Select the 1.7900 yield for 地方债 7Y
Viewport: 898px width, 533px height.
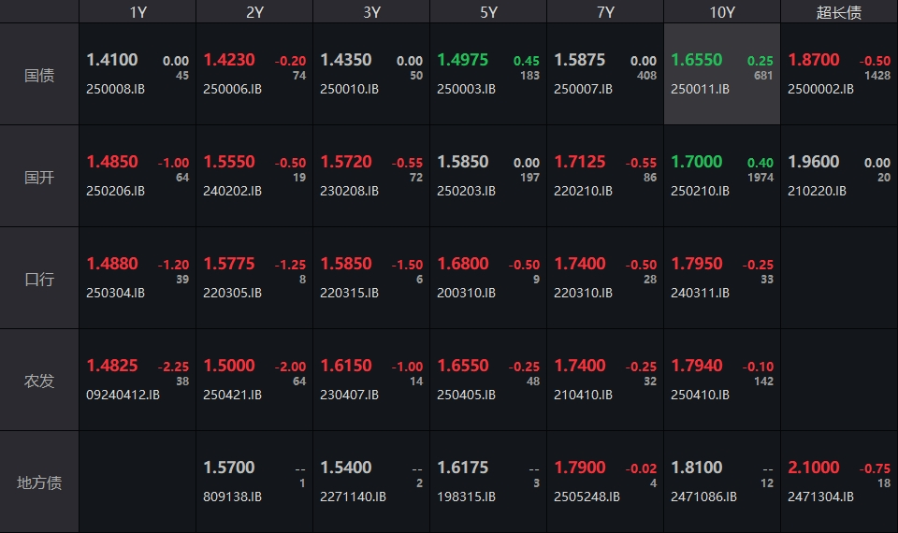pyautogui.click(x=579, y=468)
